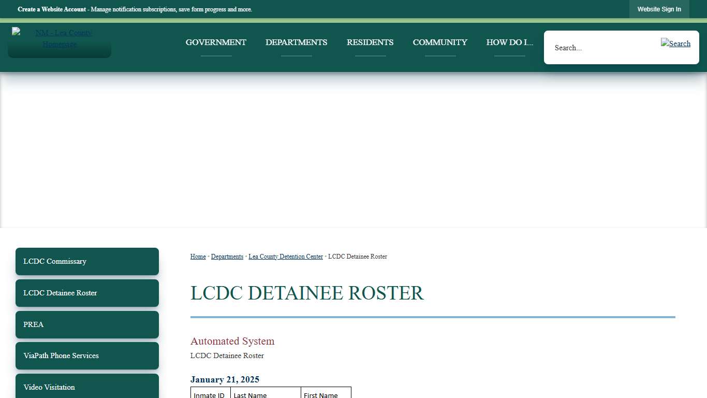
Task: Click Create a Website Account
Action: (51, 9)
